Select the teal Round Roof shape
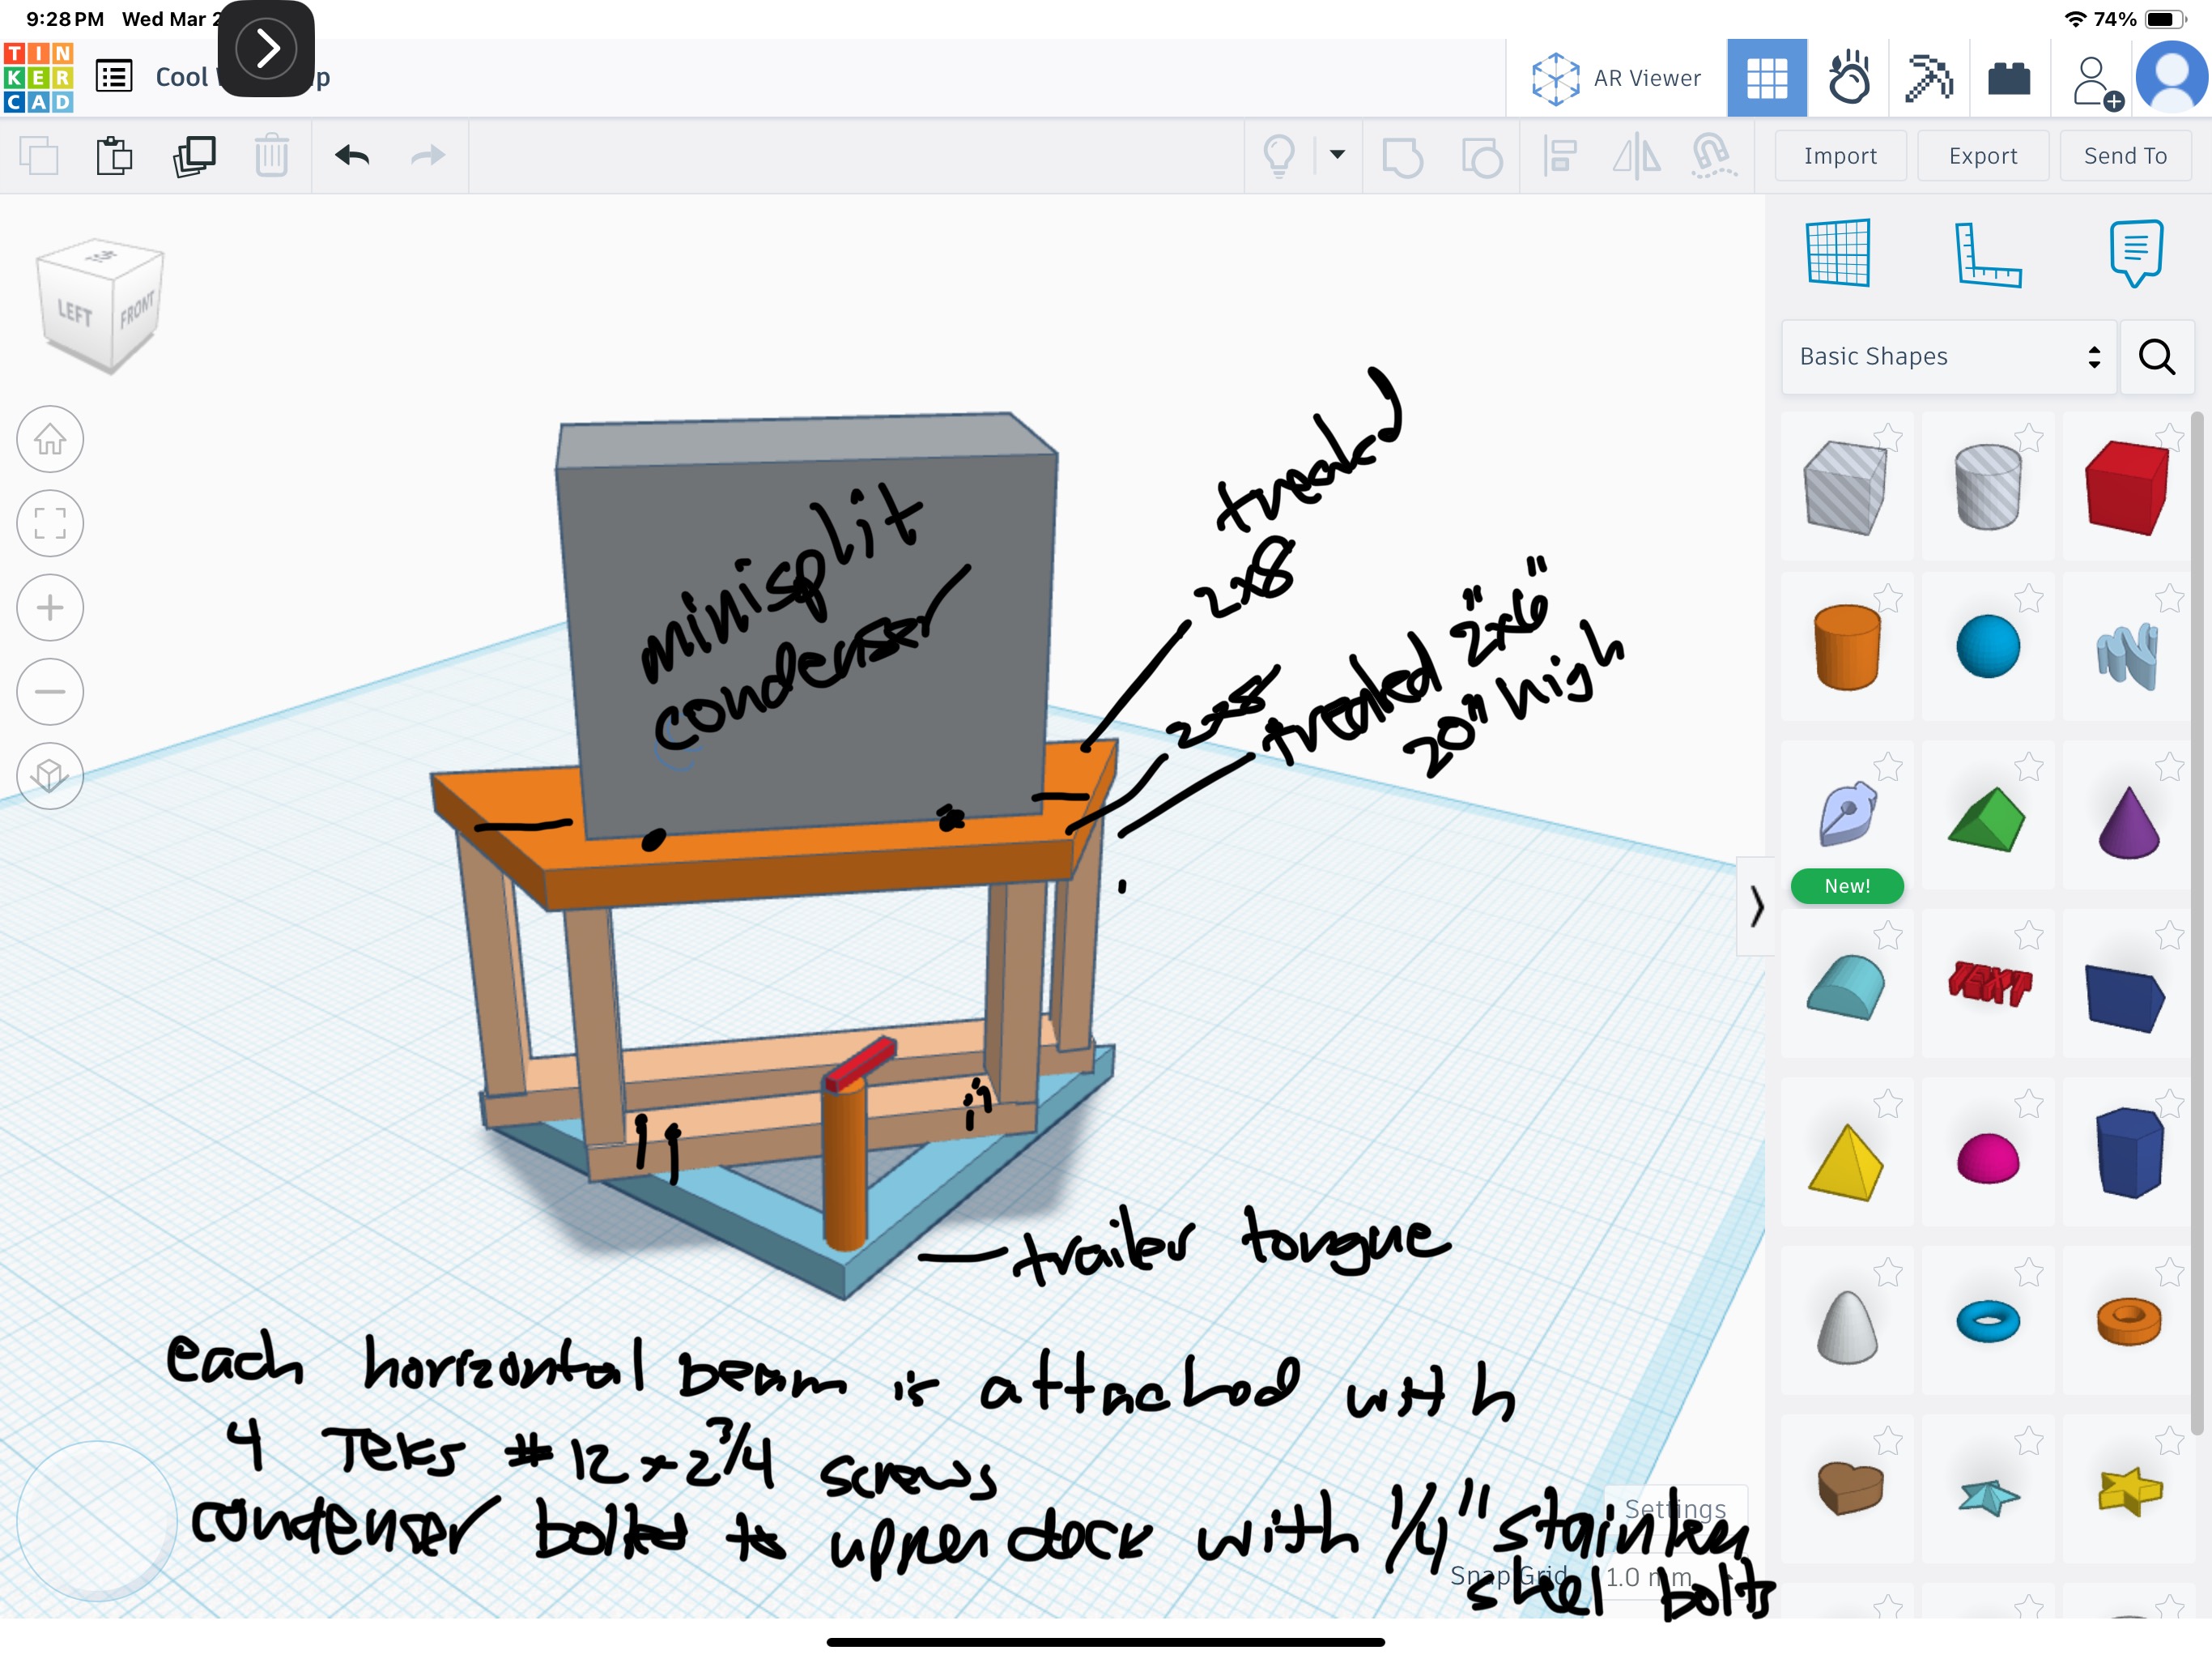The width and height of the screenshot is (2212, 1659). (1846, 987)
